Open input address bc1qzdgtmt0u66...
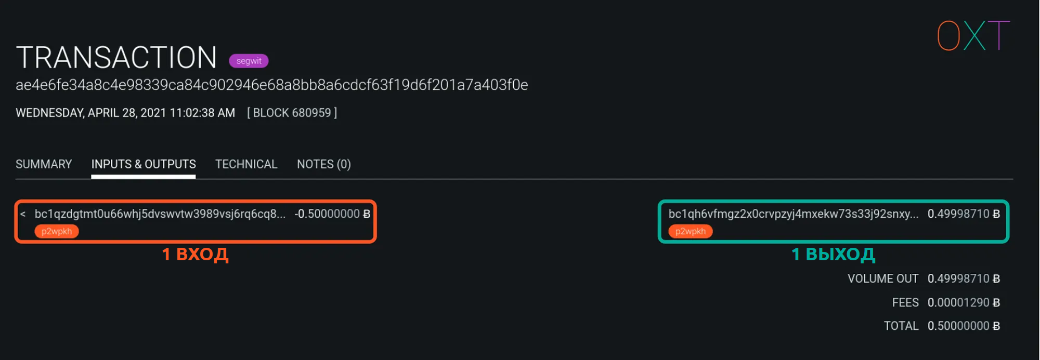Image resolution: width=1040 pixels, height=360 pixels. click(160, 214)
